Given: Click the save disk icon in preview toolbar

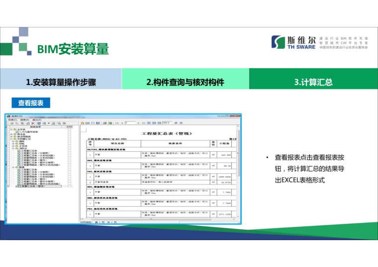Looking at the screenshot, I should pos(98,122).
